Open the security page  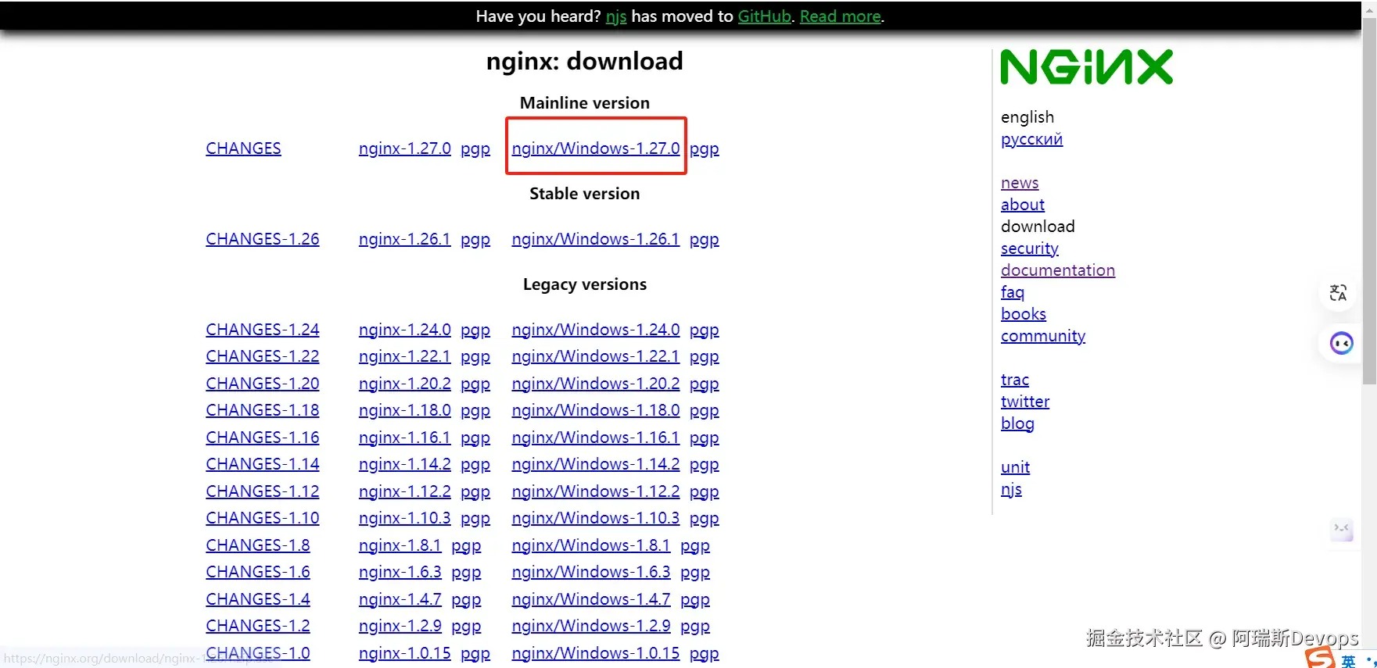pos(1030,248)
